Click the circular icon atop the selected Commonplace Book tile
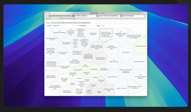The width and height of the screenshot is (191, 112). coord(106,30)
